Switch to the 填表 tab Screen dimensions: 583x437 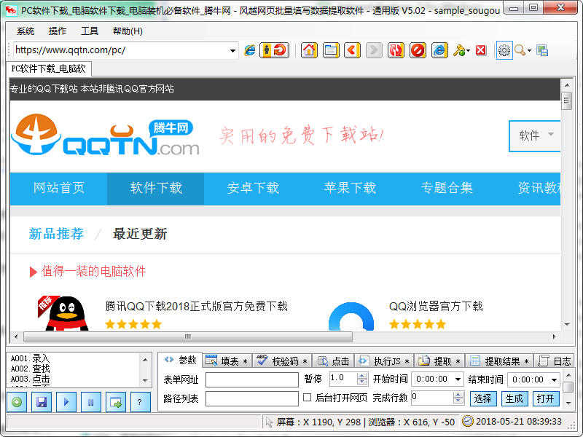pos(230,361)
